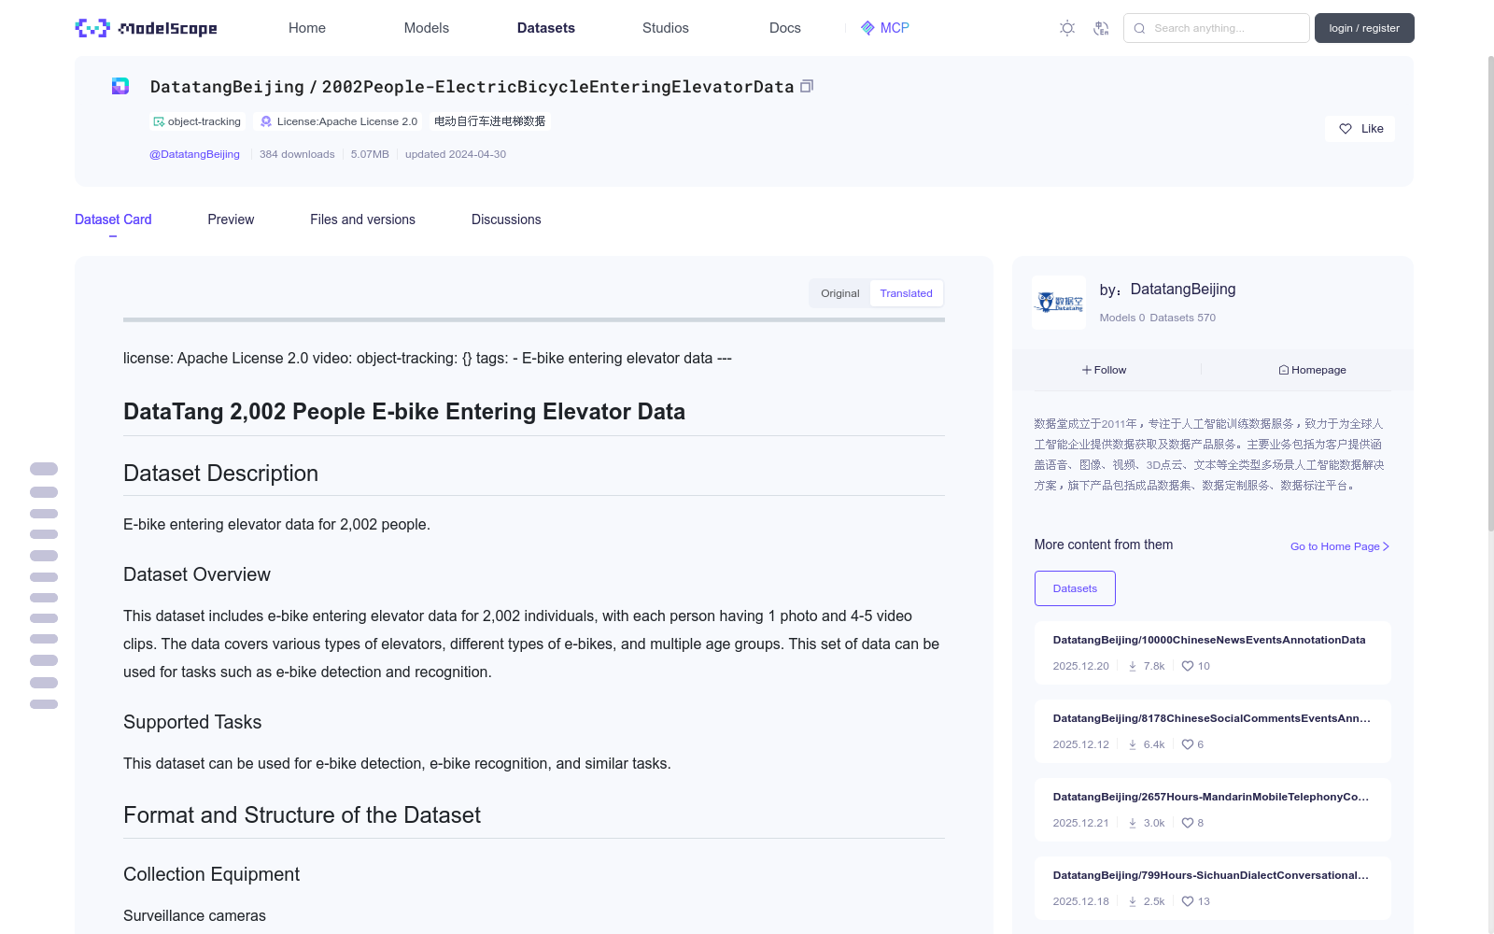Switch dataset card to Translated text
The width and height of the screenshot is (1494, 934).
906,293
